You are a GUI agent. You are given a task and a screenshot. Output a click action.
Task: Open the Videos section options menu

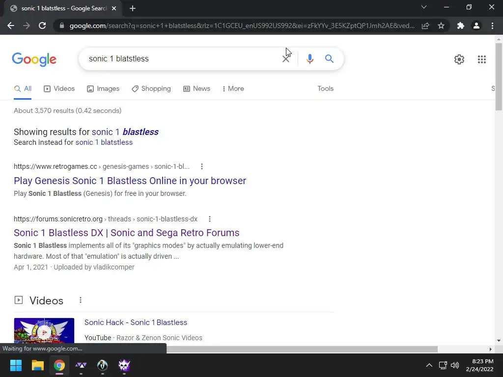pyautogui.click(x=81, y=300)
